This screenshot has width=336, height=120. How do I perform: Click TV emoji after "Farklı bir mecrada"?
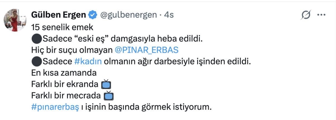point(108,96)
